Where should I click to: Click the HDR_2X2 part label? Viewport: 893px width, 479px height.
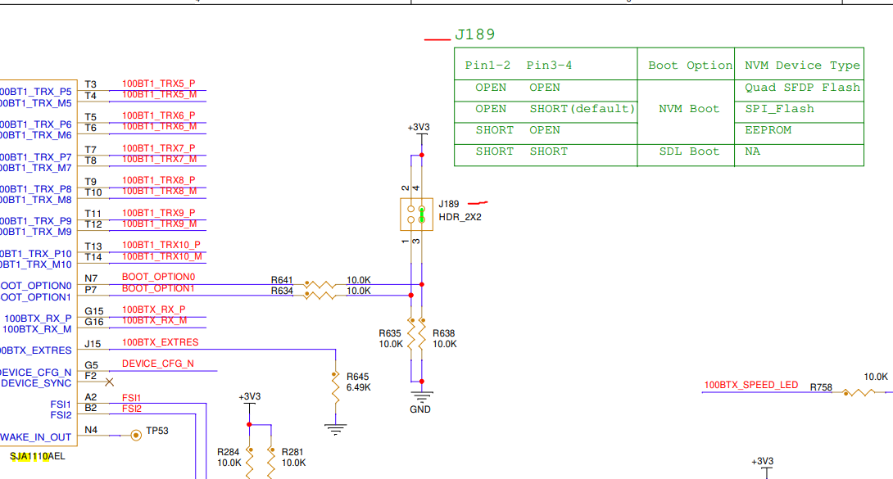(460, 217)
